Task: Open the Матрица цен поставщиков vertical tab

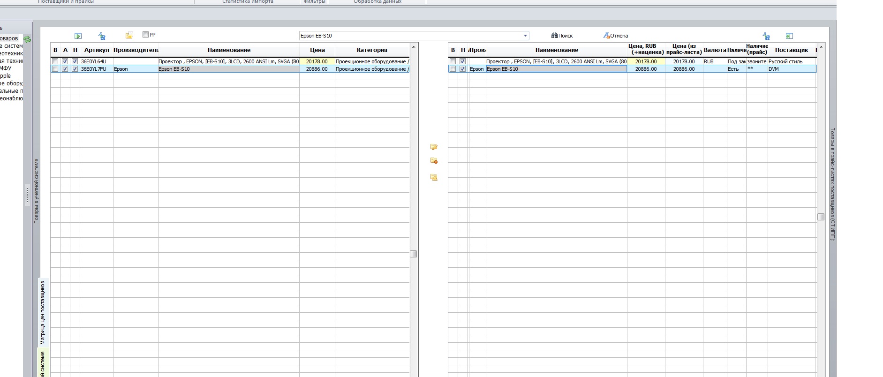Action: point(43,312)
